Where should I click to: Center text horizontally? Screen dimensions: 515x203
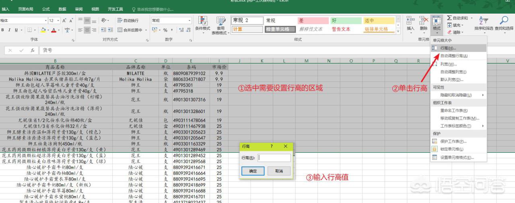[x=87, y=30]
